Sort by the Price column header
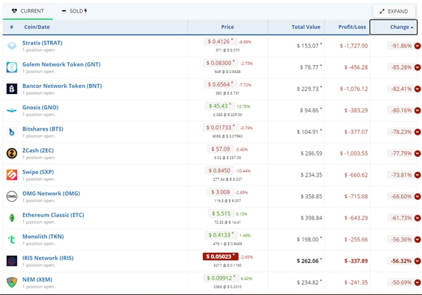 [227, 27]
